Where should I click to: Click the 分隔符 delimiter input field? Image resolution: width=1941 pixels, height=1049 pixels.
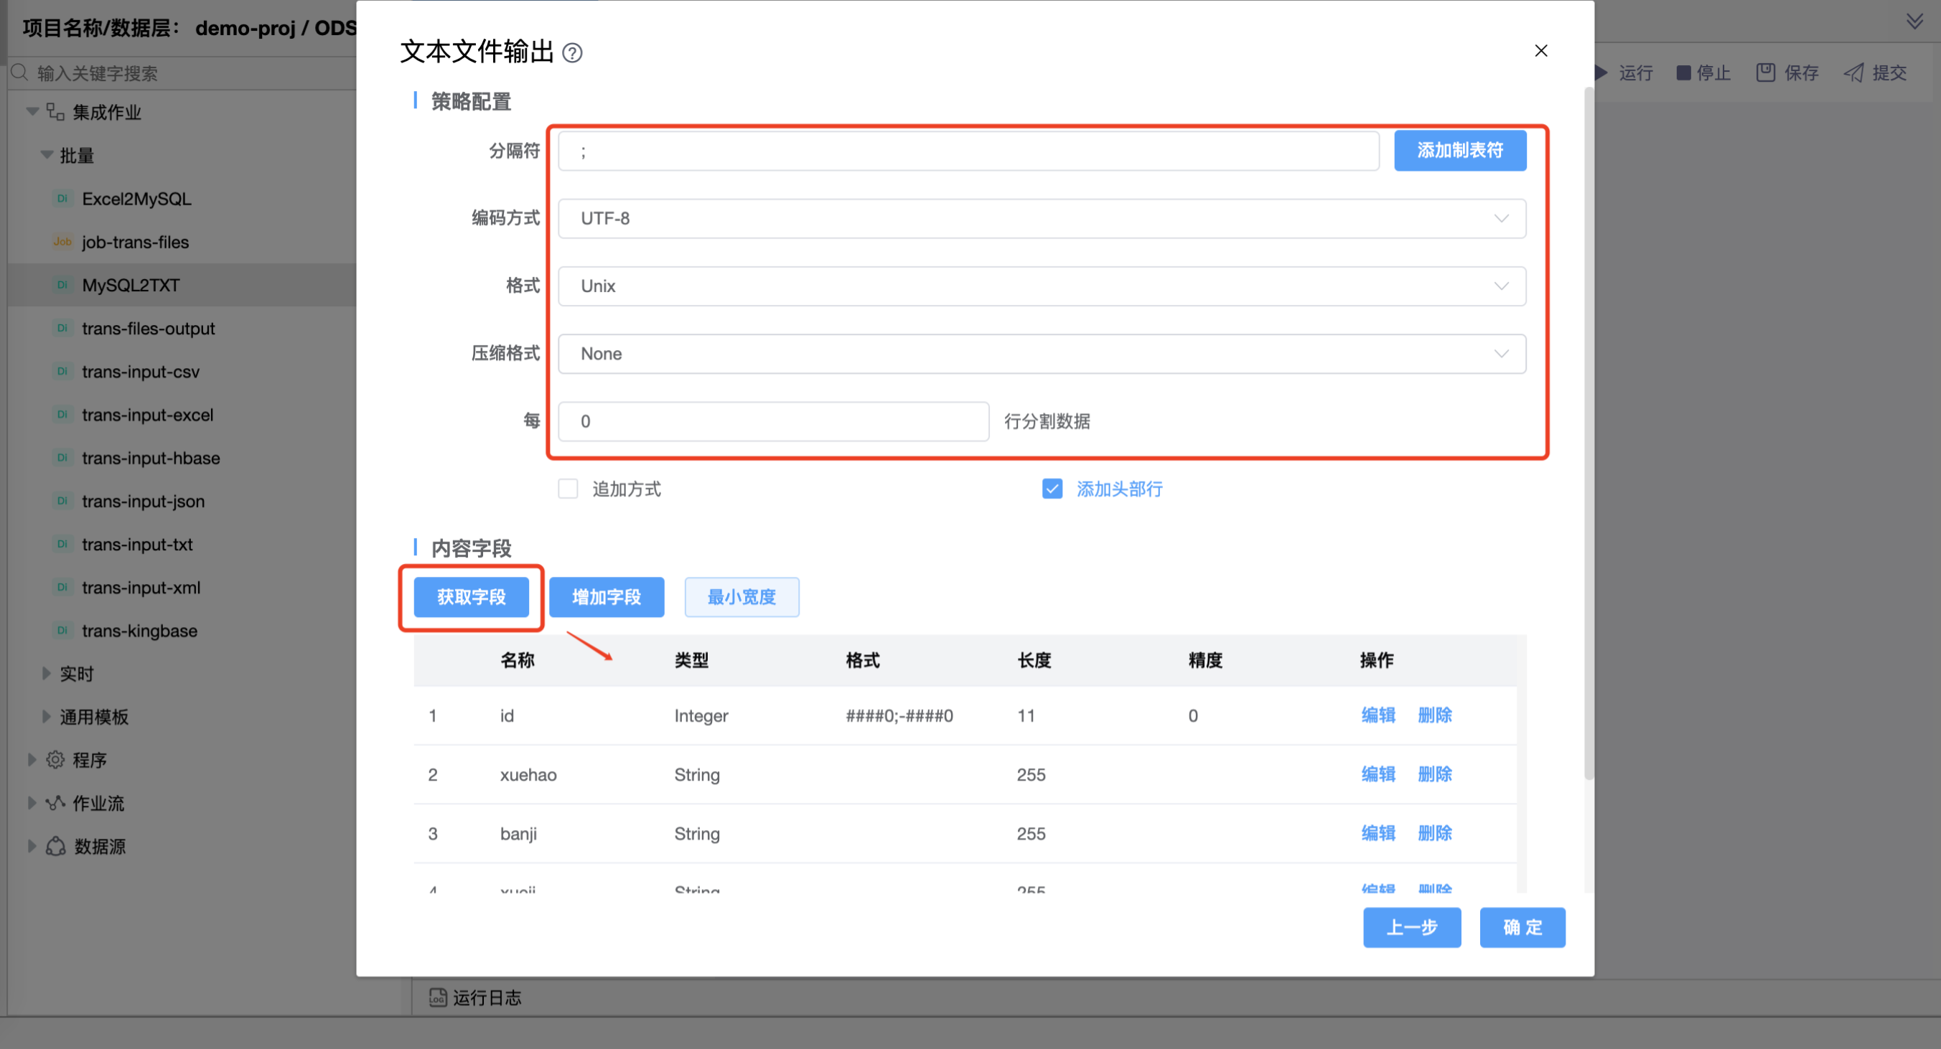coord(968,151)
